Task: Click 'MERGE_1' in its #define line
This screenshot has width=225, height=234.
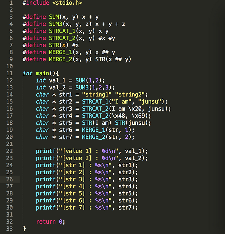Action: point(61,52)
